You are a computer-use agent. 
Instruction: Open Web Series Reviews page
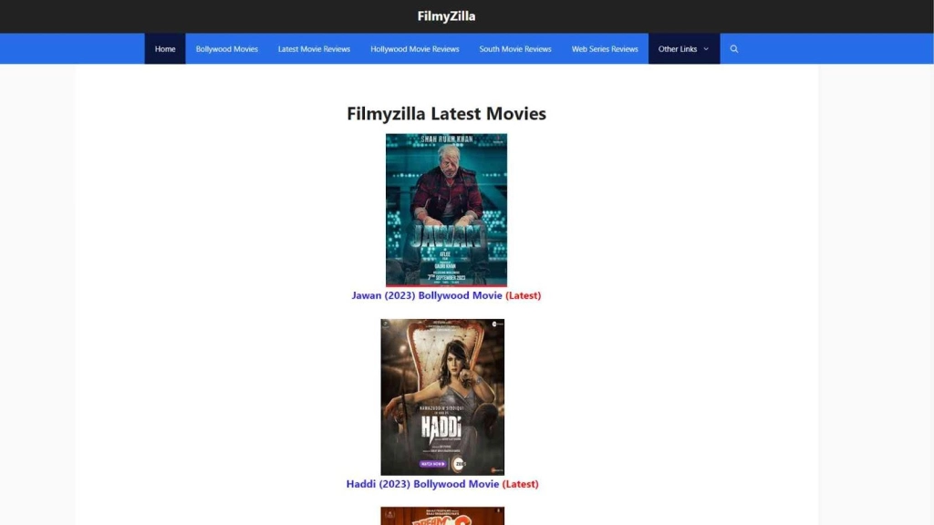[x=605, y=49]
